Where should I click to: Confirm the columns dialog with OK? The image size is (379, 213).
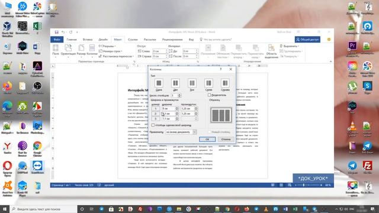tap(207, 140)
